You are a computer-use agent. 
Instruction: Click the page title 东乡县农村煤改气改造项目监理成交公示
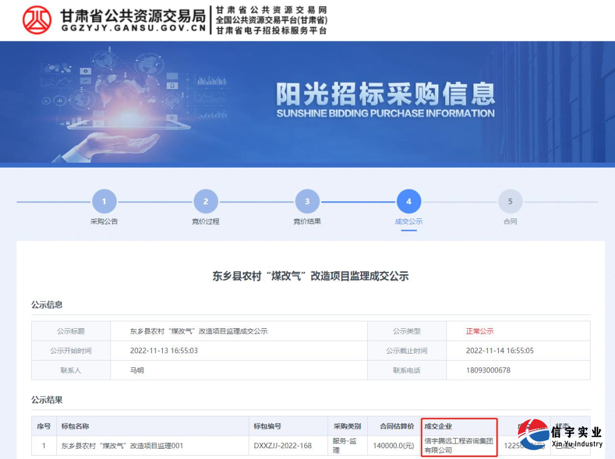coord(307,276)
